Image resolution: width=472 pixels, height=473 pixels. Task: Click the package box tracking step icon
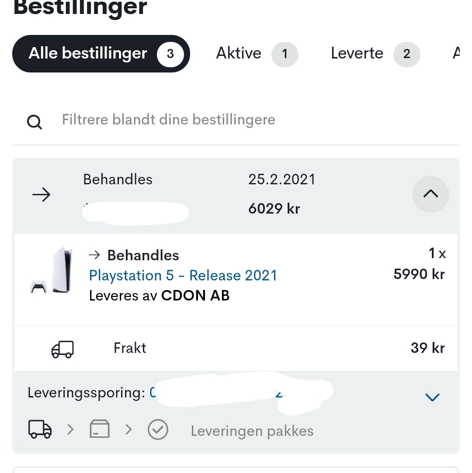coord(100,428)
